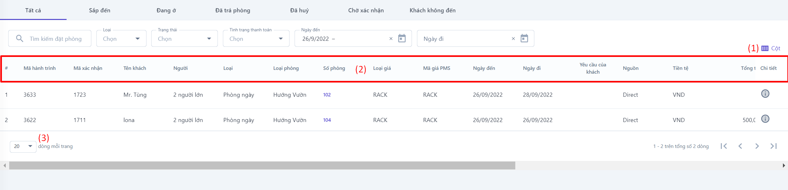Click the Tìm kiếm đặt phòng search field
The image size is (788, 190).
[56, 39]
